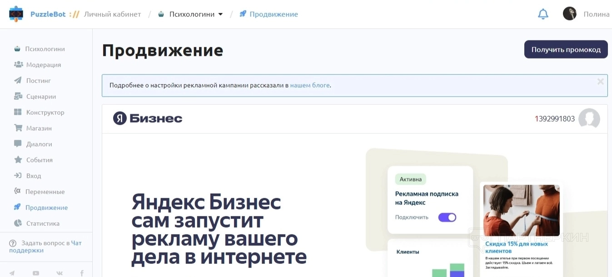Click the Вход login arrow icon
Screen dimensions: 612x277
point(18,175)
